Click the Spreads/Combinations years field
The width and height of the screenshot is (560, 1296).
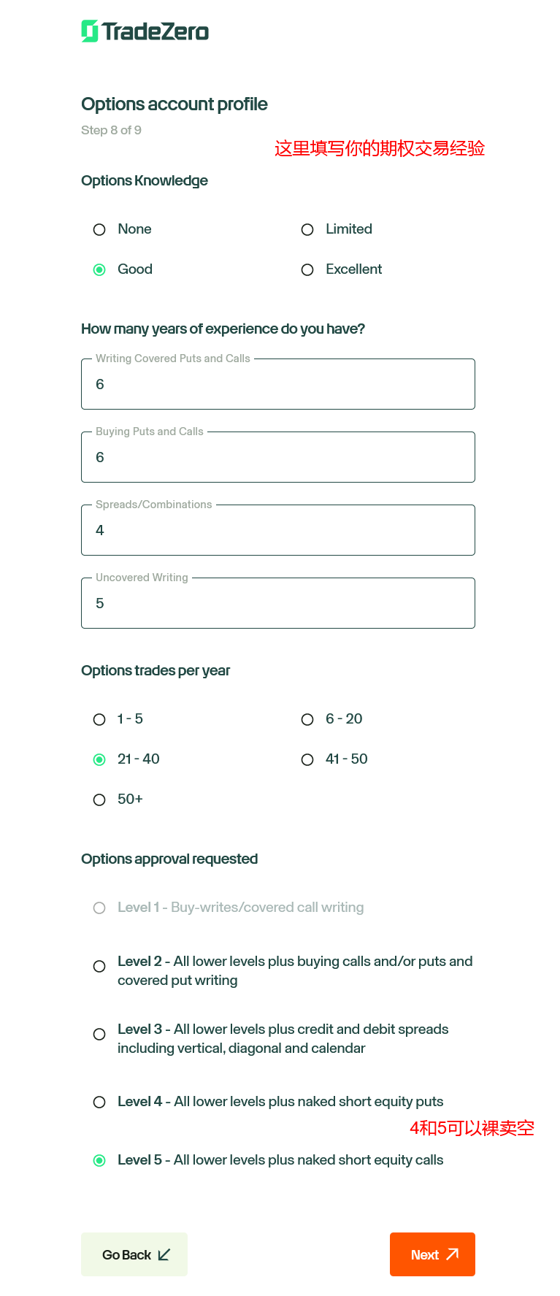(278, 530)
